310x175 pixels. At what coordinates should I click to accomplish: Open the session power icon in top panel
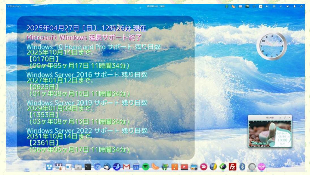coord(301,6)
